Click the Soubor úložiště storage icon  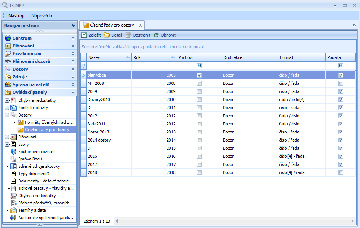point(13,152)
